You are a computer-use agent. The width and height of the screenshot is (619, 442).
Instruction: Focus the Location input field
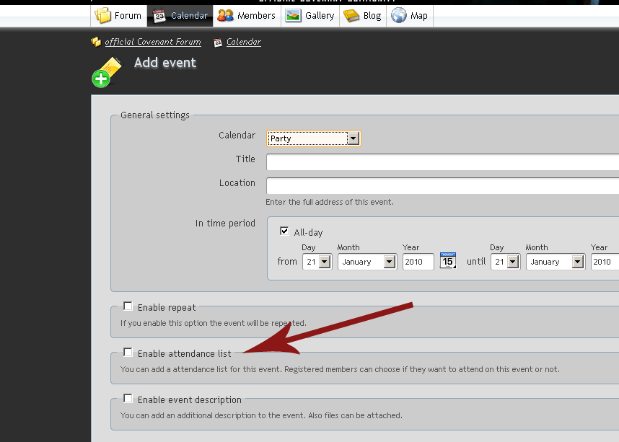(x=442, y=186)
